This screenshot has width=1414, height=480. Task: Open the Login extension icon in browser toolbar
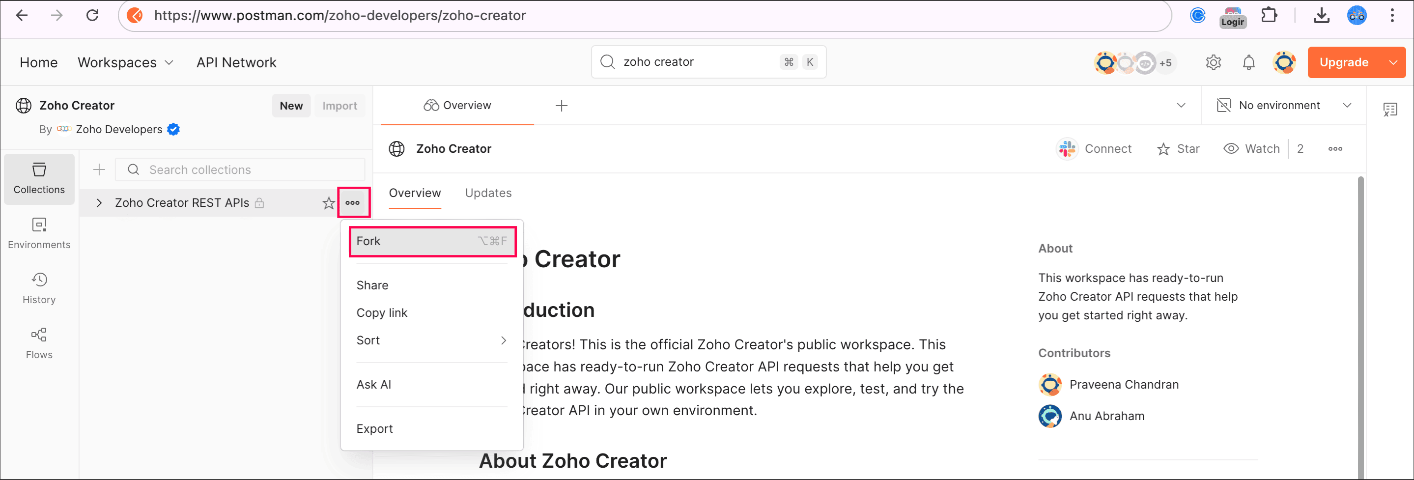pos(1233,17)
